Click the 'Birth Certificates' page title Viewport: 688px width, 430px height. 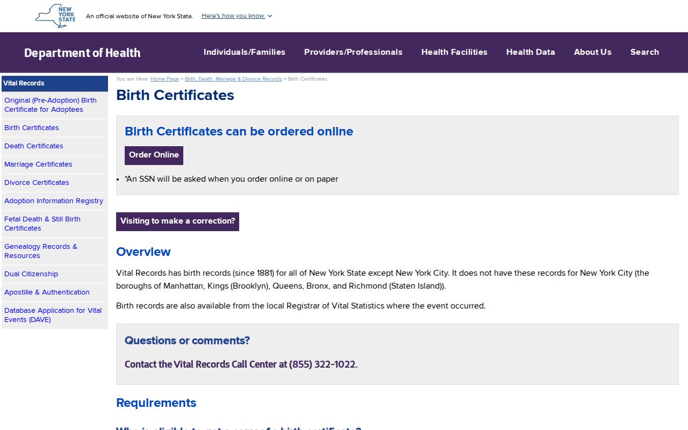(175, 95)
